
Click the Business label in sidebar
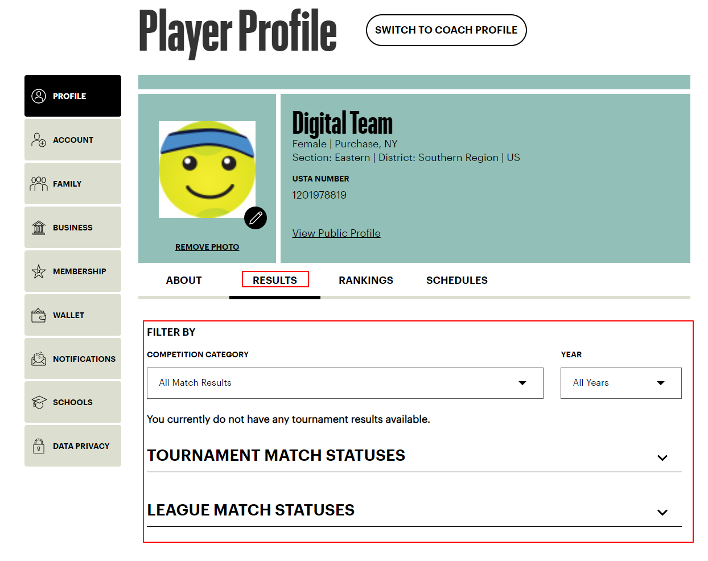73,228
